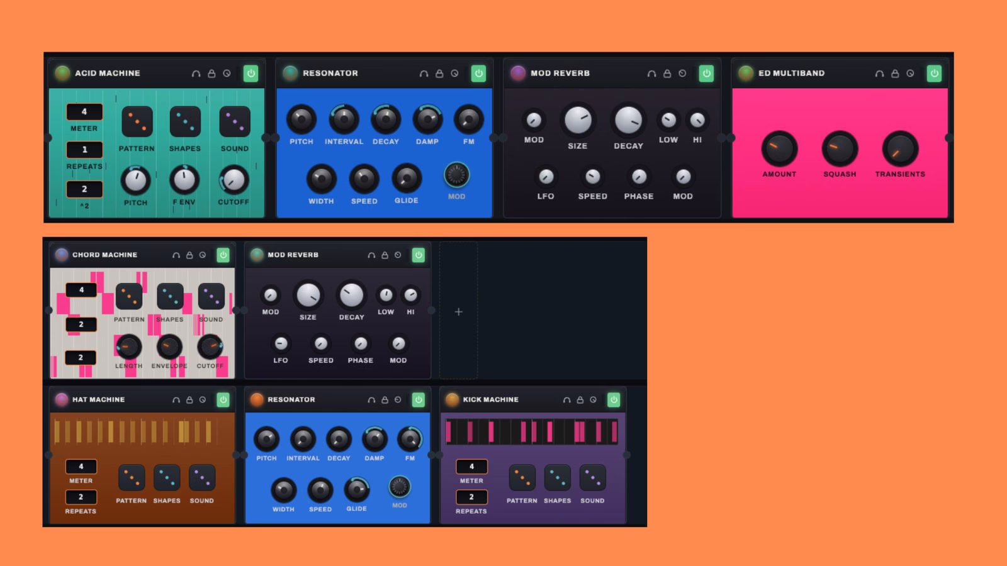Solo Chord Machine with headphone icon
1007x566 pixels.
176,255
